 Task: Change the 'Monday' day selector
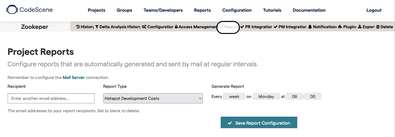click(266, 96)
